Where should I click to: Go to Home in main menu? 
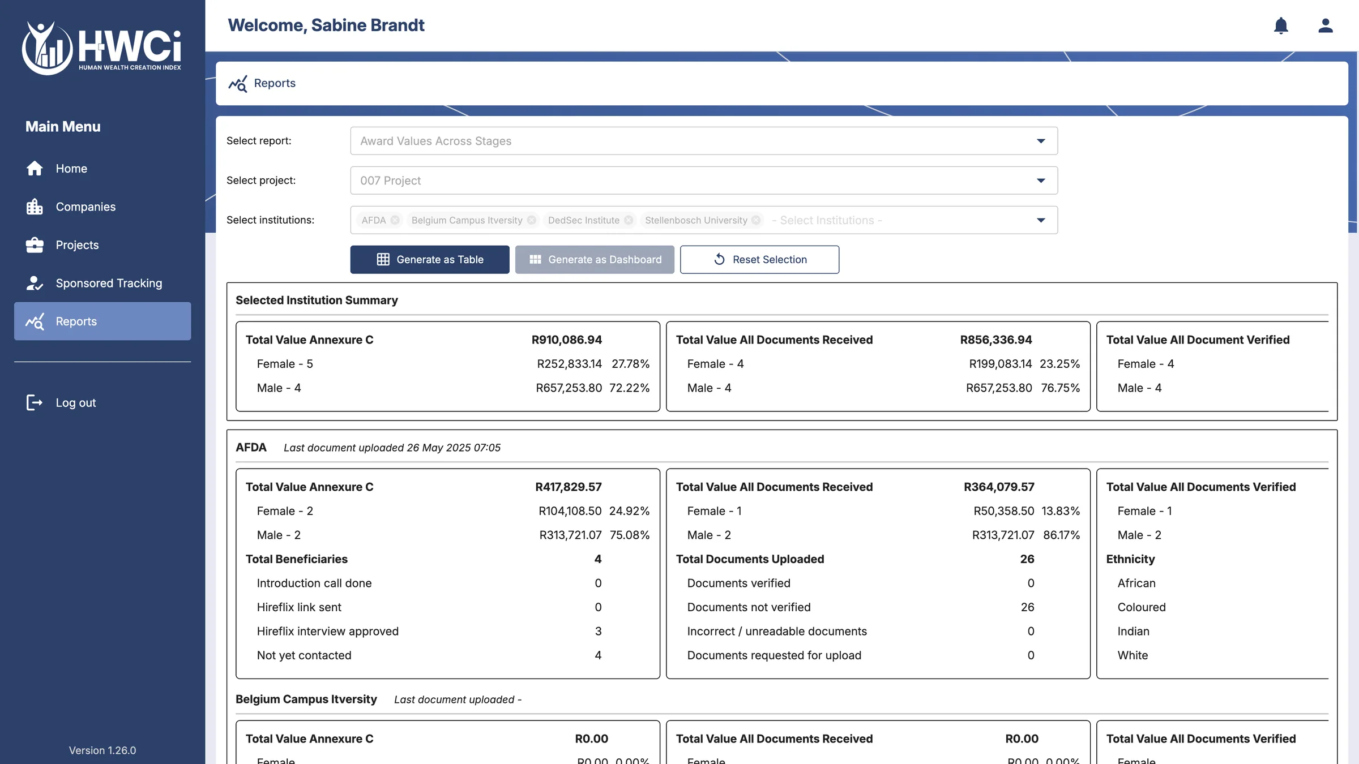click(x=102, y=169)
